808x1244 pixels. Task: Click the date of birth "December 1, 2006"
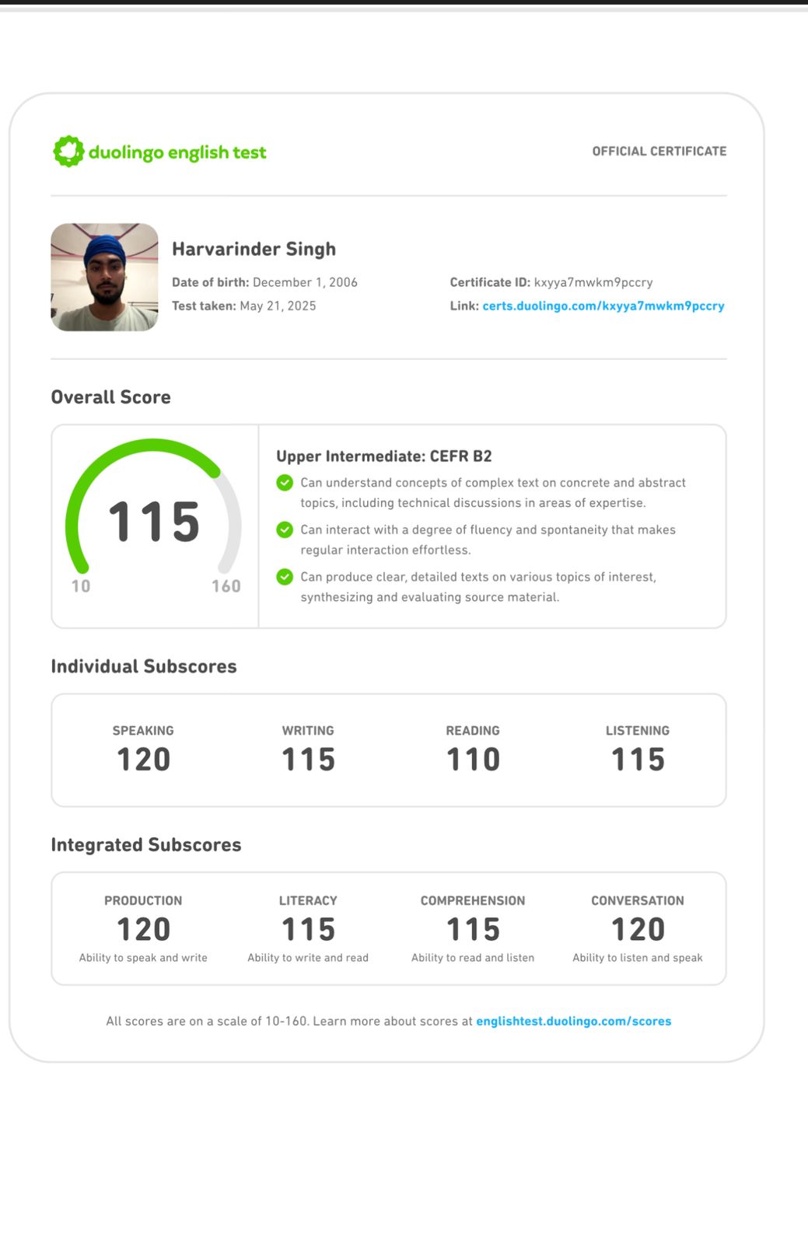coord(305,282)
